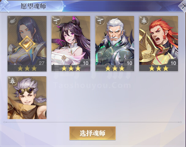Click 愿望魂师 panel title
The width and height of the screenshot is (186, 147).
pyautogui.click(x=33, y=6)
